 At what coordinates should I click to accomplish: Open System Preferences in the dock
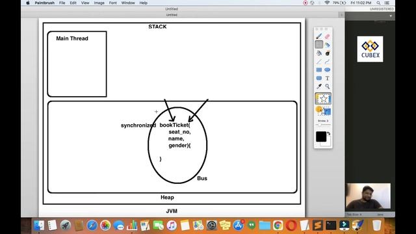tap(212, 226)
